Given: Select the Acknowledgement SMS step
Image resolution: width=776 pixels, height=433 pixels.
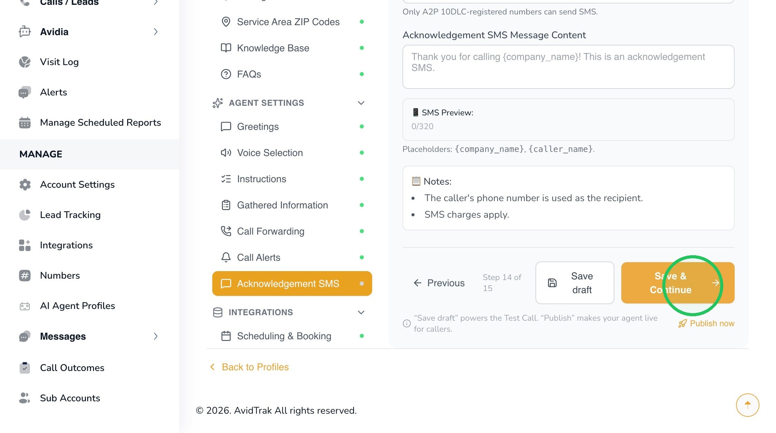Looking at the screenshot, I should (292, 283).
